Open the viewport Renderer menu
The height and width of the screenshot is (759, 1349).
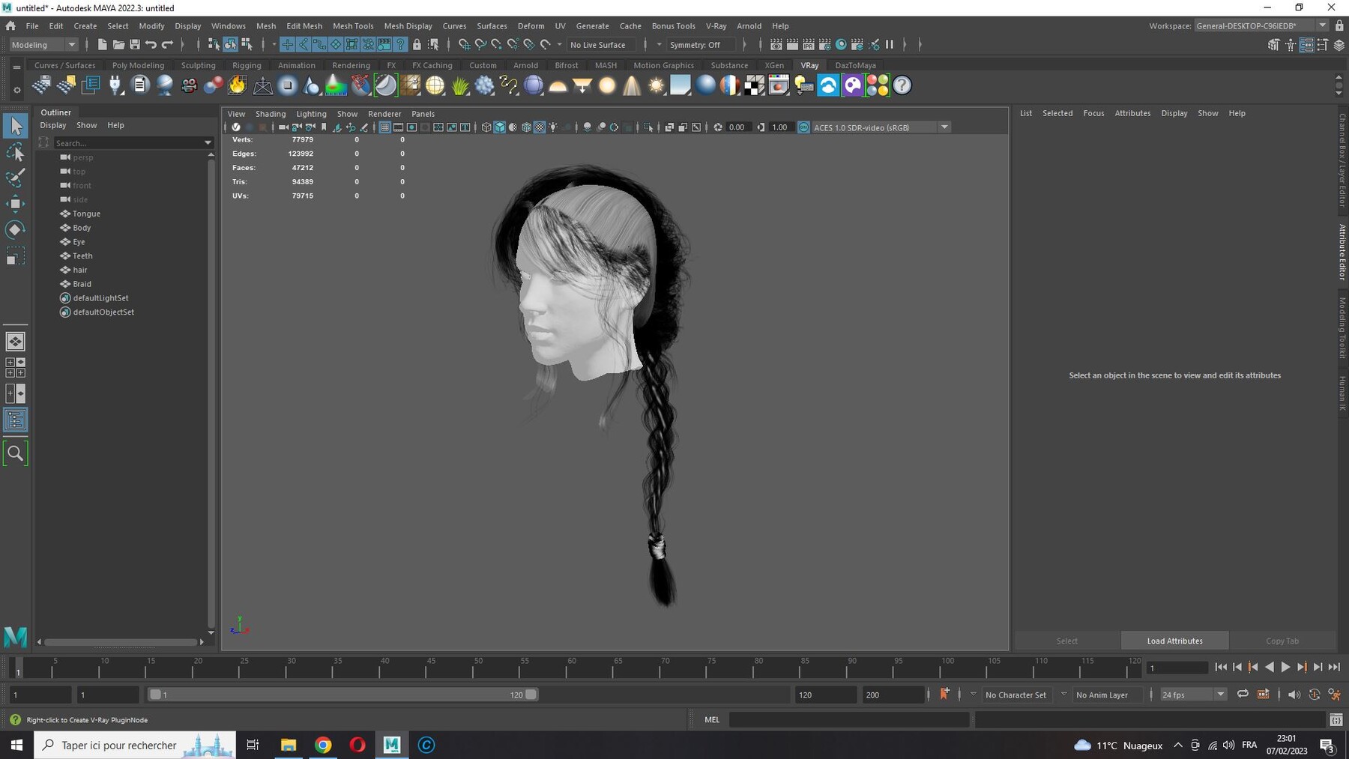pos(384,114)
